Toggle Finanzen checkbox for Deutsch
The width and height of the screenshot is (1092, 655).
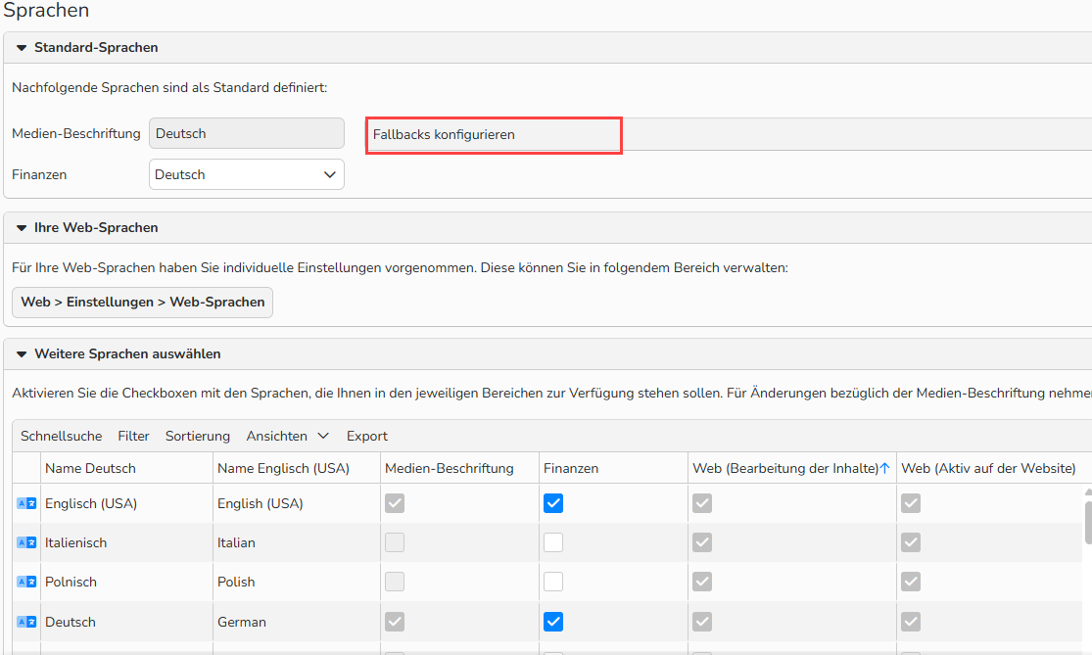pos(553,622)
